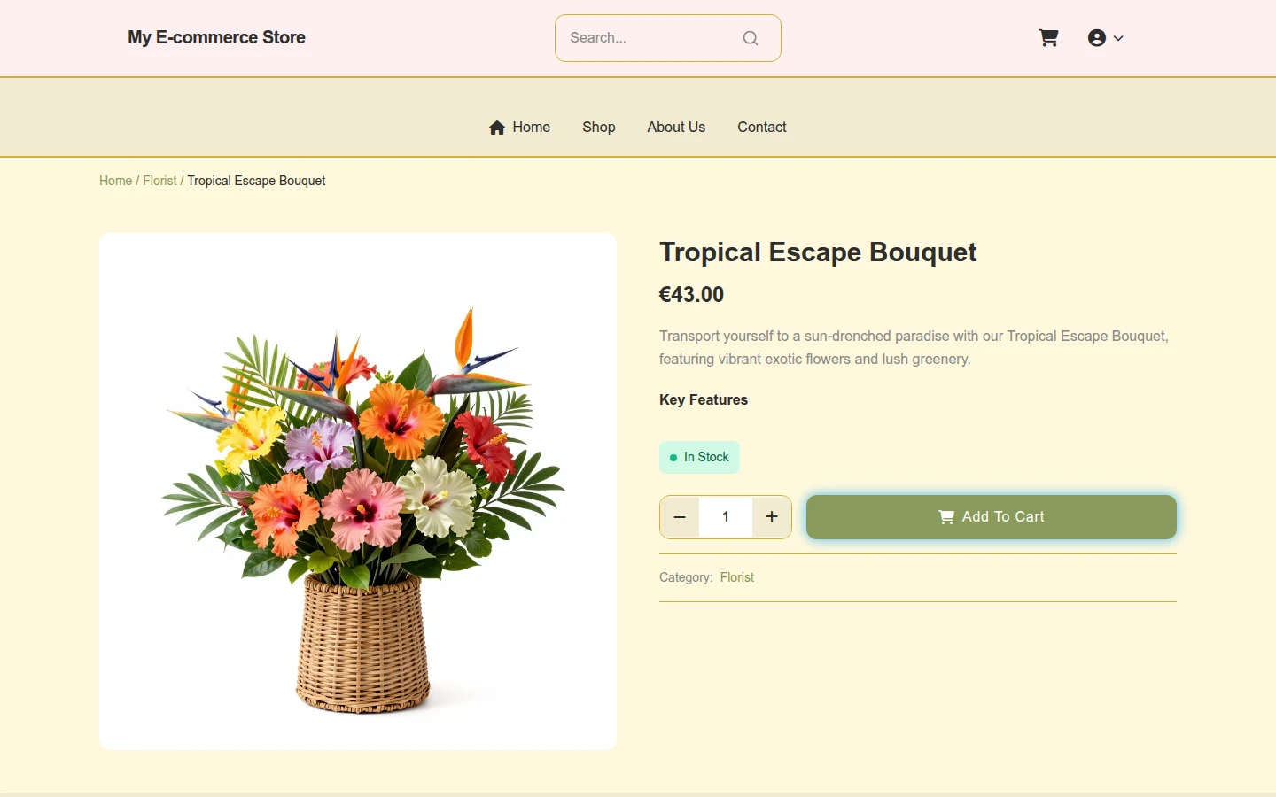Click the Key Features heading

pyautogui.click(x=704, y=400)
